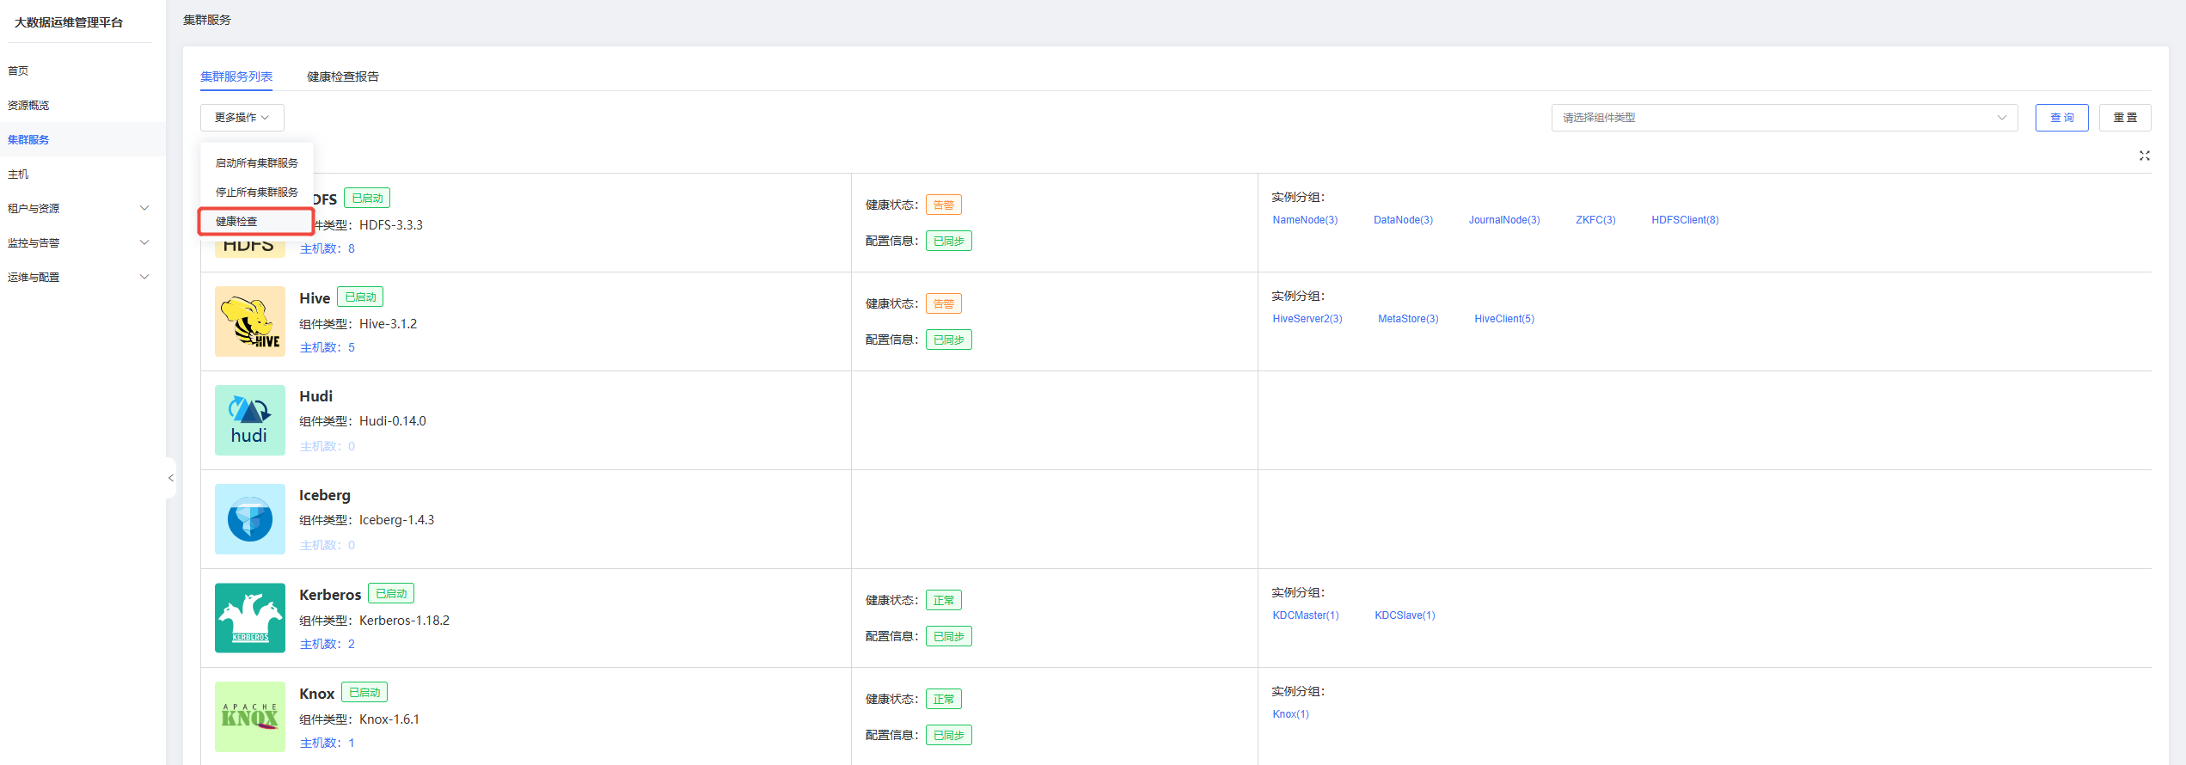2186x765 pixels.
Task: Click the fullscreen expand icon above the table
Action: tap(2144, 156)
